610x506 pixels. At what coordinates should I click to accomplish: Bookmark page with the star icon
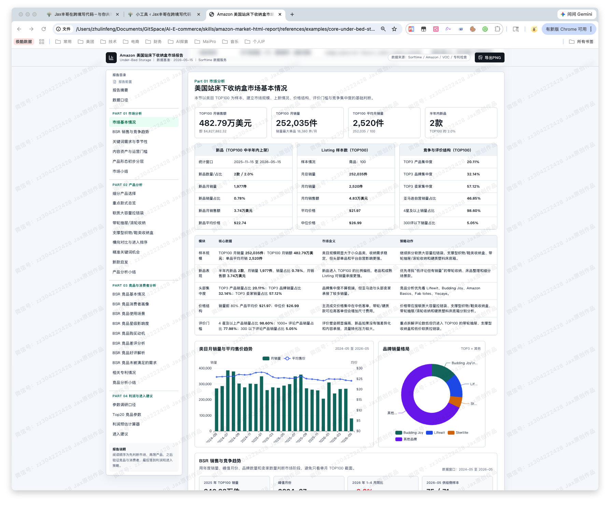(394, 29)
